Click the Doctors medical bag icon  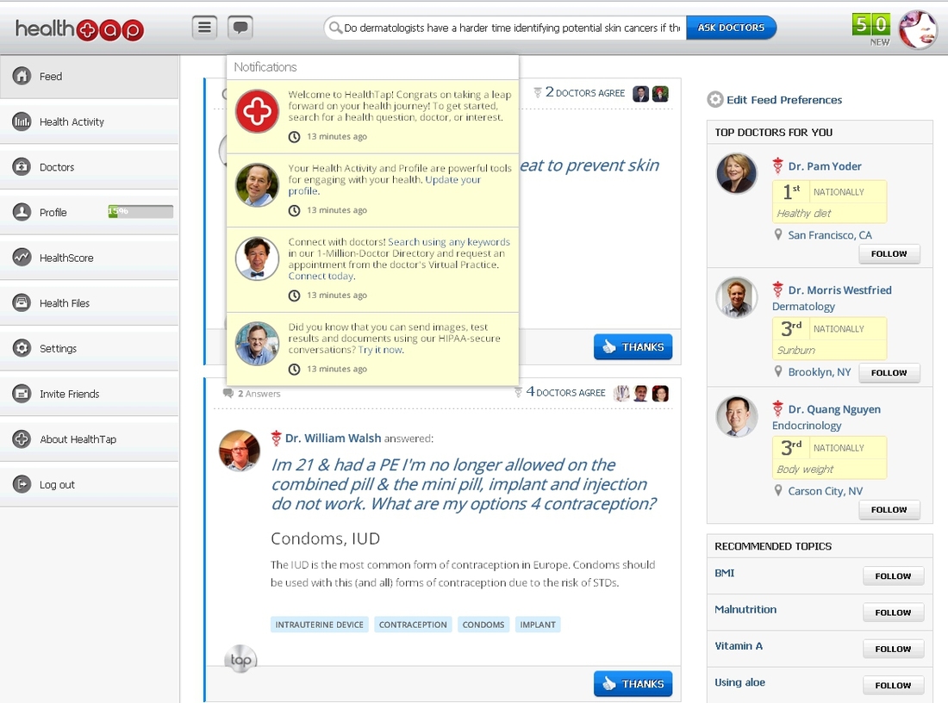22,167
